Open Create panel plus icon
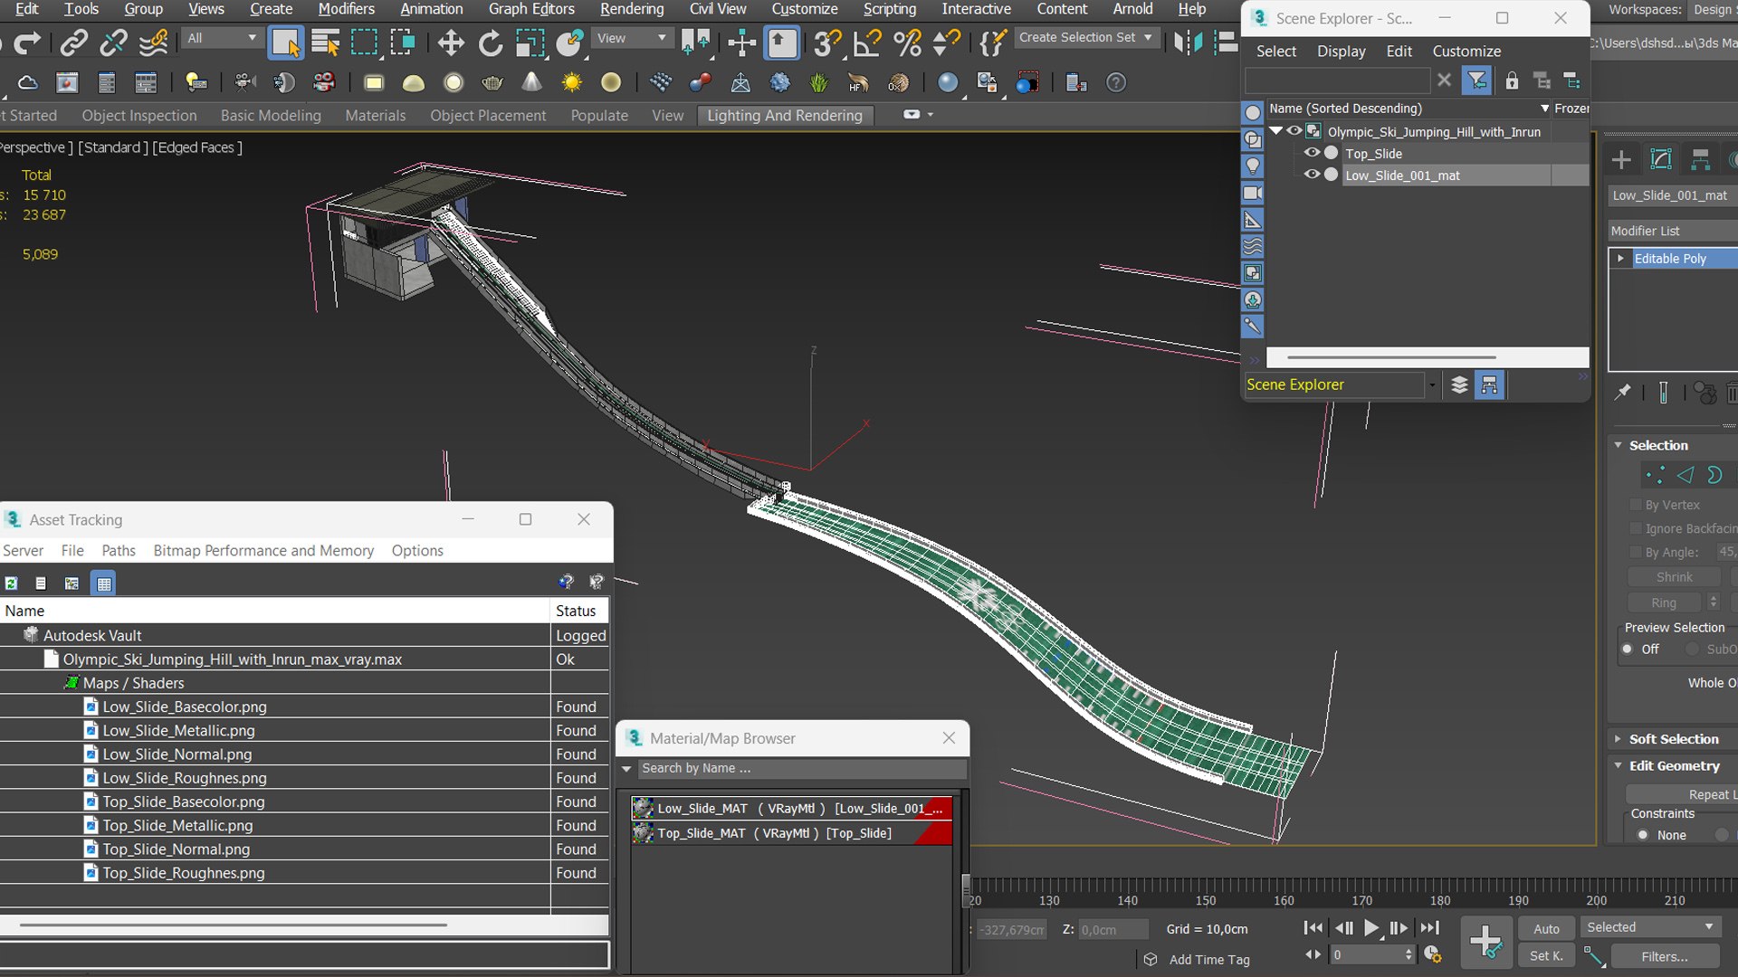Screen dimensions: 1738x977 (x=1621, y=161)
